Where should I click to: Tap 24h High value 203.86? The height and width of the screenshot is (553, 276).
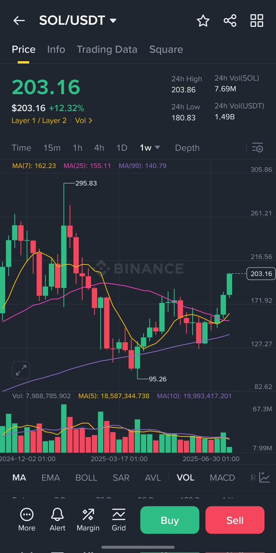click(x=183, y=90)
